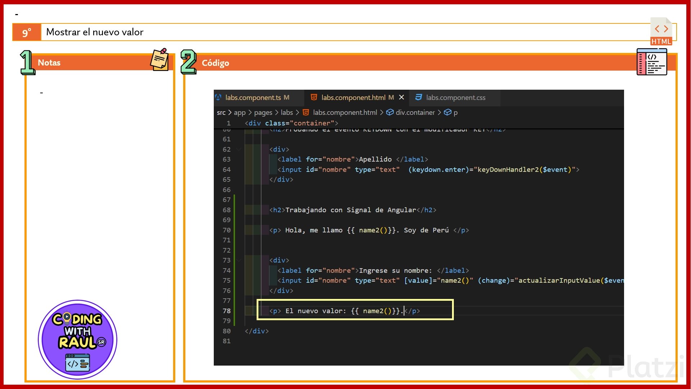Click the sticky note icon beside Notas
The width and height of the screenshot is (691, 389).
pos(159,60)
